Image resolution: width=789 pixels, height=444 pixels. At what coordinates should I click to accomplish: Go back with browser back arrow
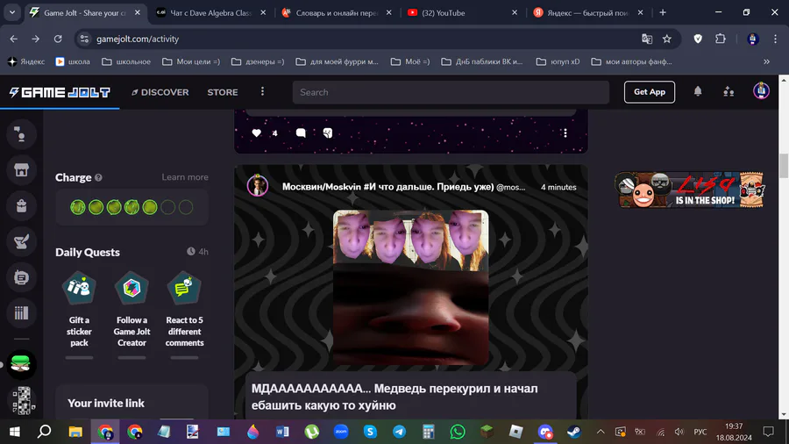pos(13,39)
